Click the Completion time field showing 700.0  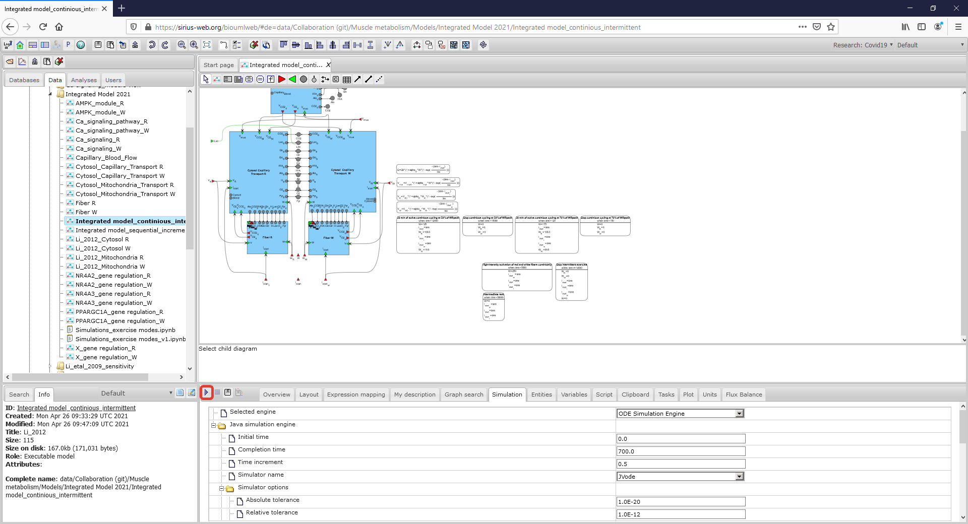tap(681, 451)
